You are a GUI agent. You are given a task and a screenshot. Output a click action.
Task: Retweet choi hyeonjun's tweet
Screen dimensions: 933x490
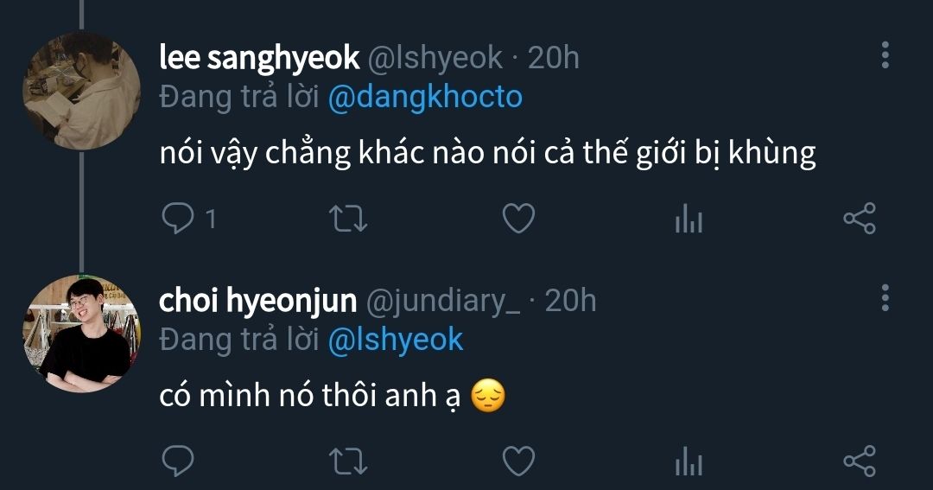[x=350, y=461]
